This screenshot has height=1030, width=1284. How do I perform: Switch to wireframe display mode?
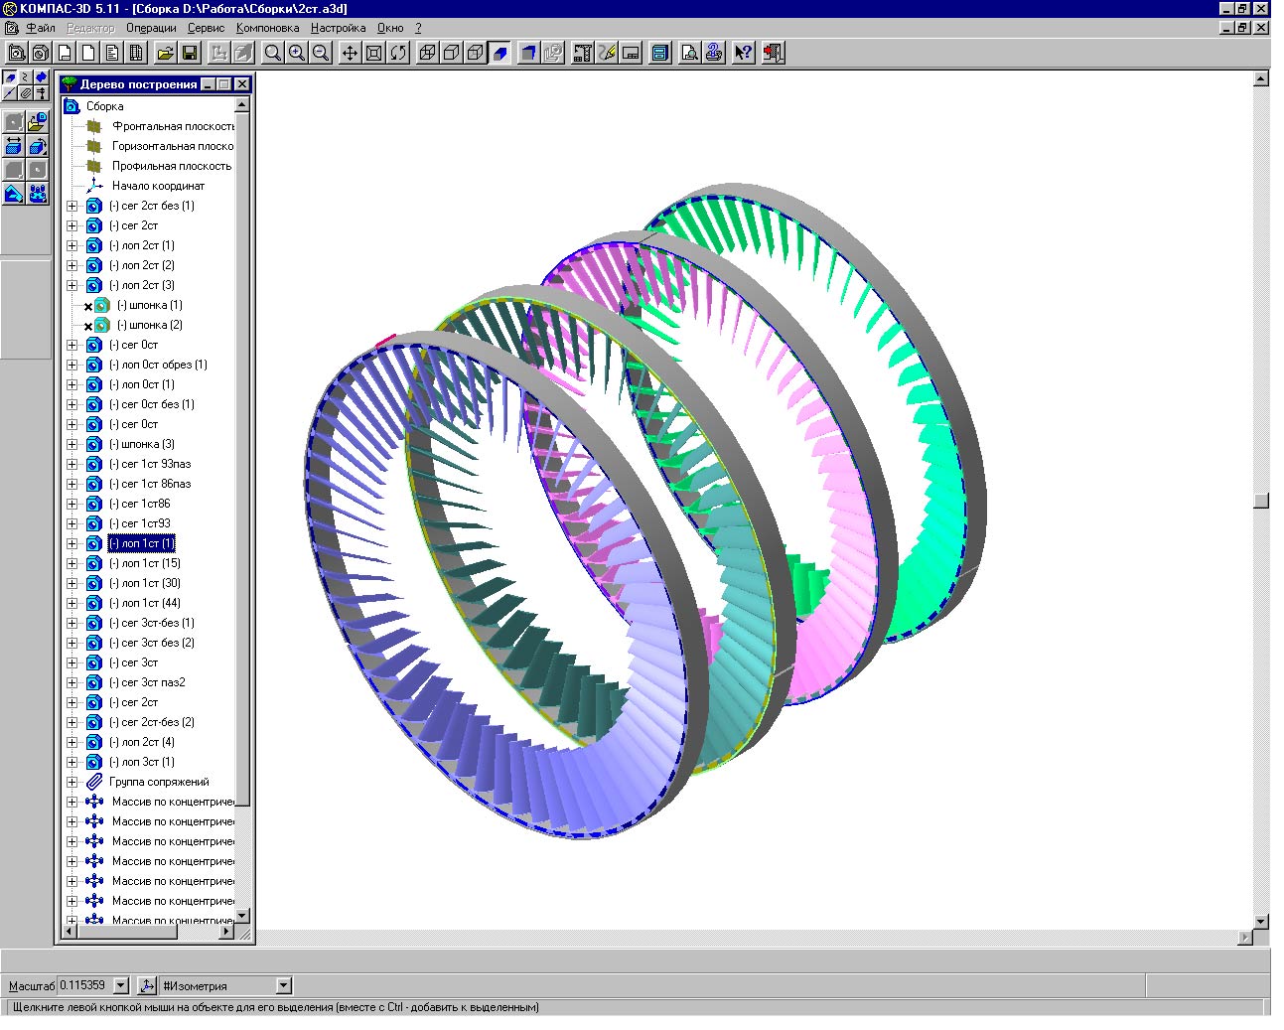pyautogui.click(x=428, y=53)
